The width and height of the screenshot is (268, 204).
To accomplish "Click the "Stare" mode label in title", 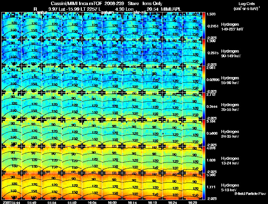I will [133, 4].
